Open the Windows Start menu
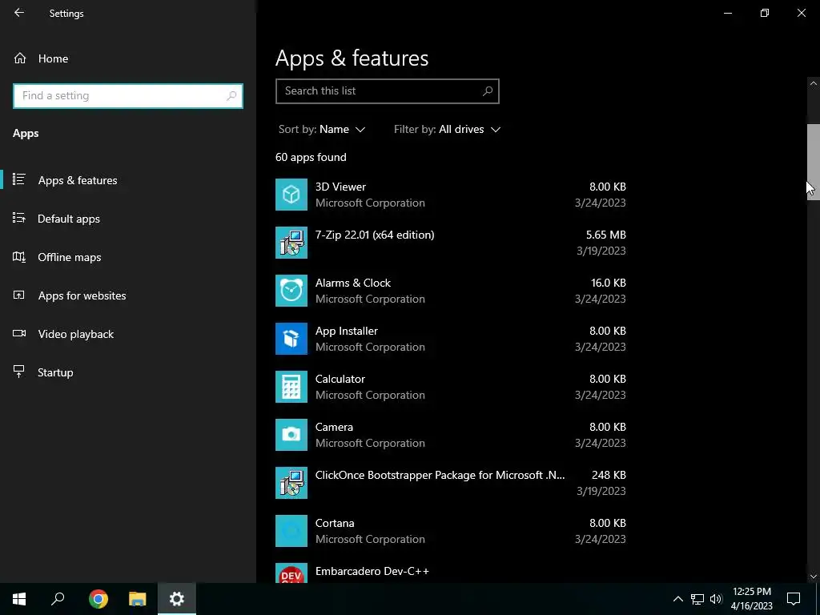This screenshot has height=615, width=820. coord(19,599)
